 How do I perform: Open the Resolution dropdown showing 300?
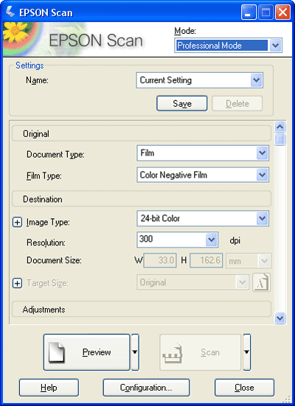(177, 239)
